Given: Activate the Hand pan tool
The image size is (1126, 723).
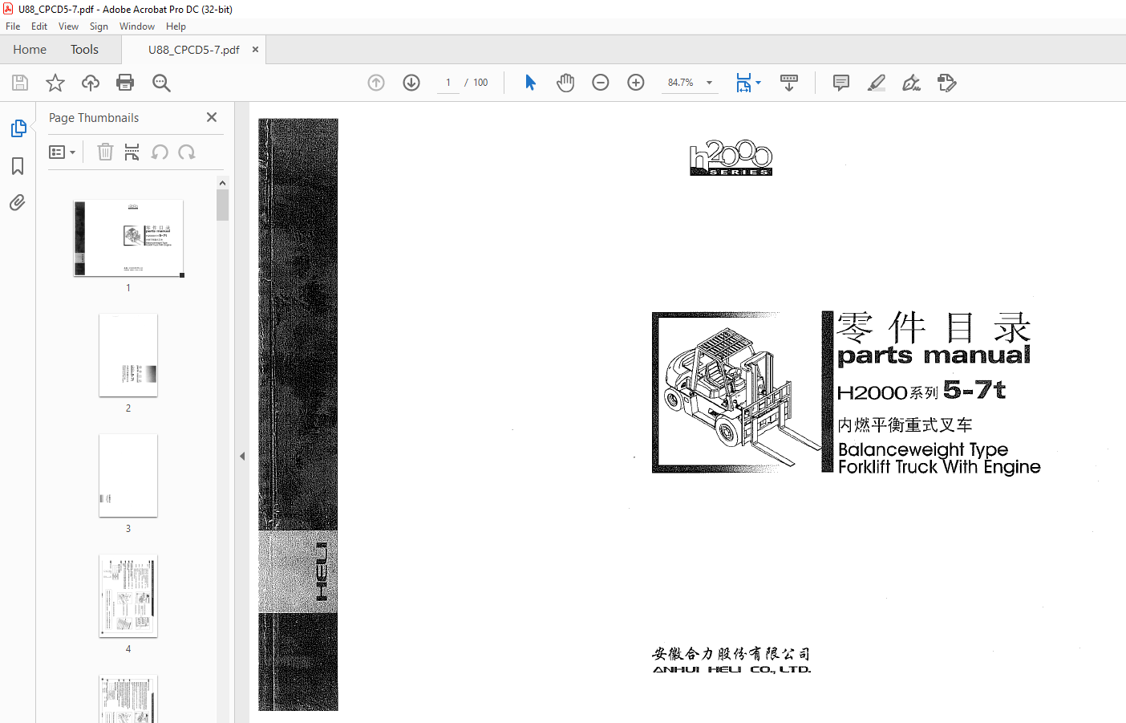Looking at the screenshot, I should pyautogui.click(x=565, y=83).
